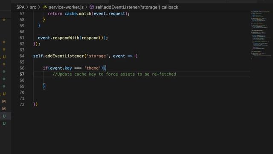Click line number 66 in gutter

[x=22, y=68]
